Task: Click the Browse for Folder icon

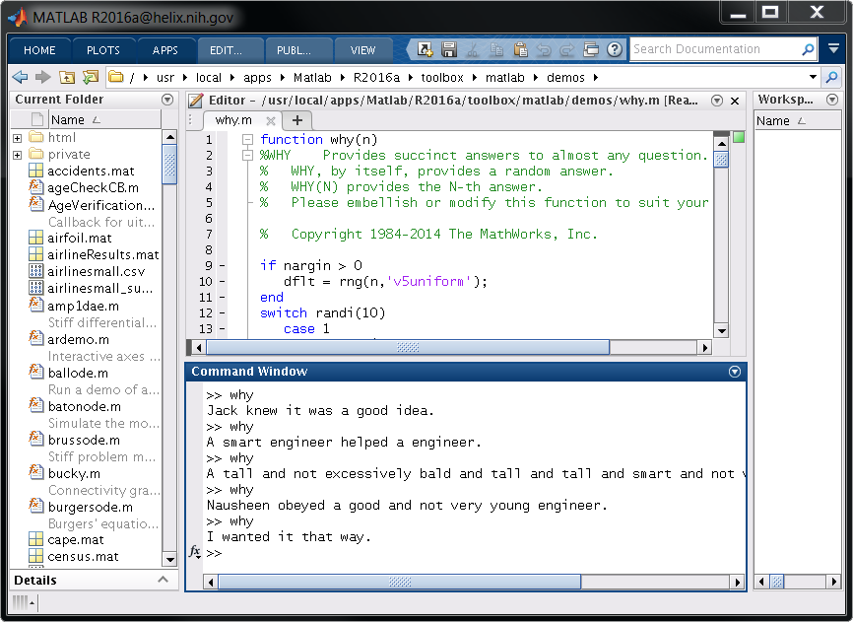Action: click(x=91, y=77)
